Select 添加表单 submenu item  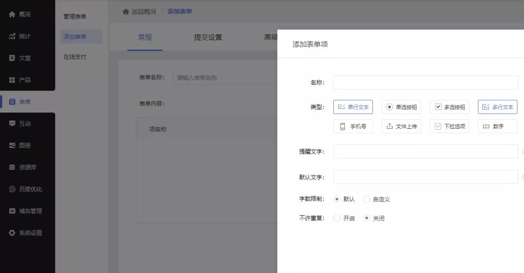click(x=81, y=37)
